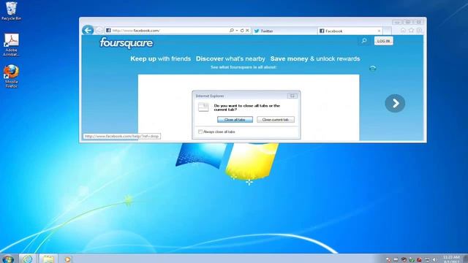Enable Always close all tabs checkbox
The width and height of the screenshot is (468, 263).
(x=200, y=131)
